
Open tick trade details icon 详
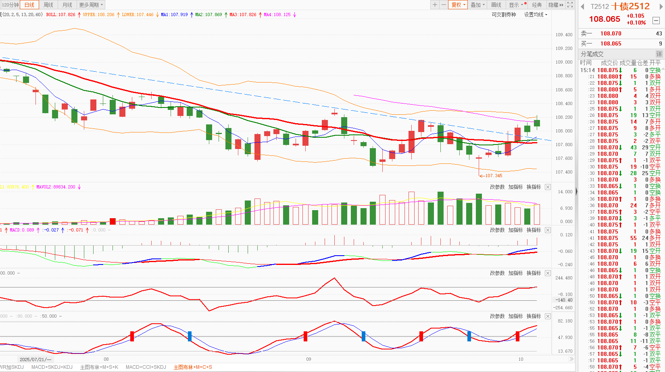coord(659,54)
